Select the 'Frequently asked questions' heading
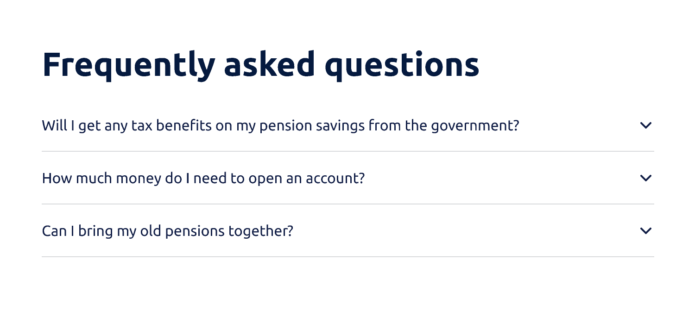The image size is (695, 309). click(261, 65)
